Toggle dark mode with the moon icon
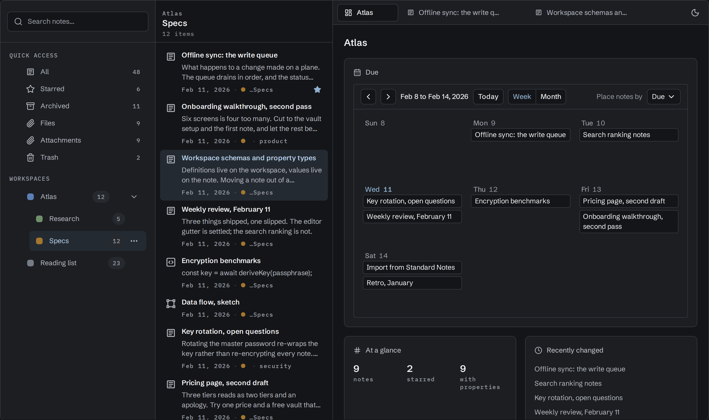 (695, 13)
